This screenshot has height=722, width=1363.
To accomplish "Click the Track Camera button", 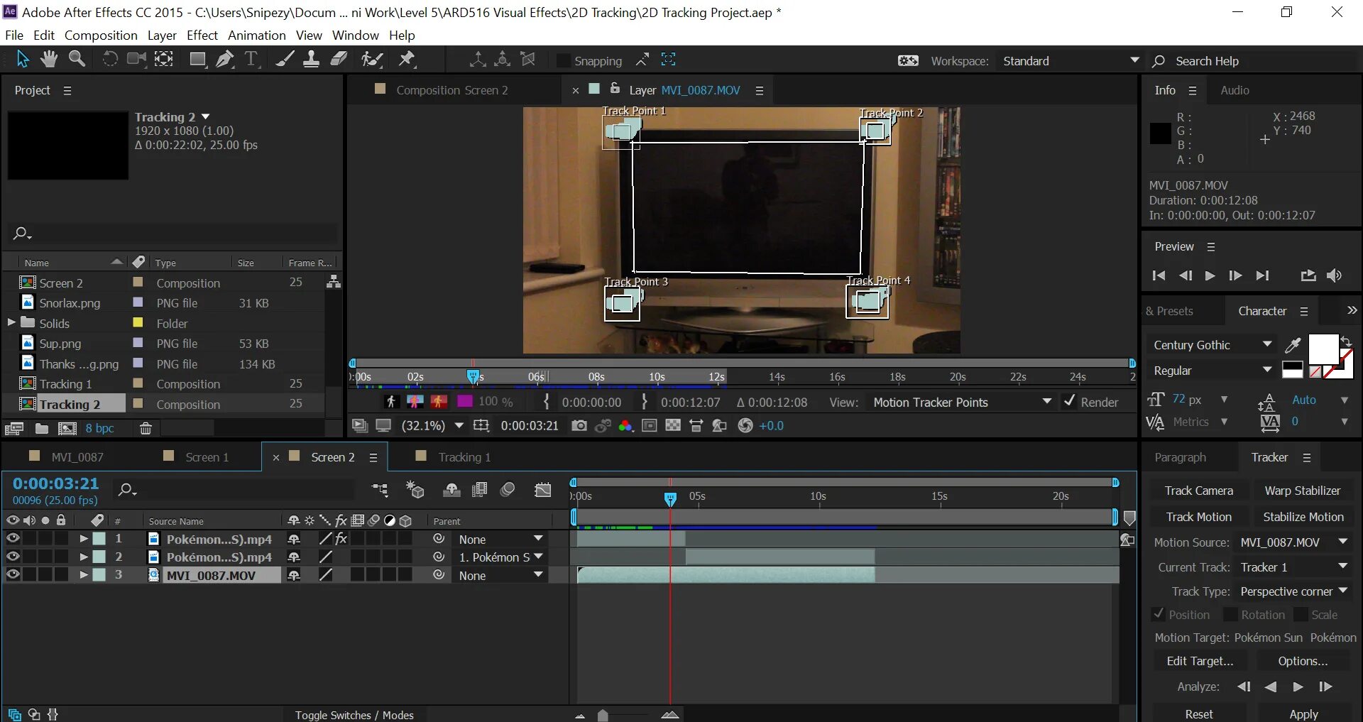I will click(x=1199, y=491).
